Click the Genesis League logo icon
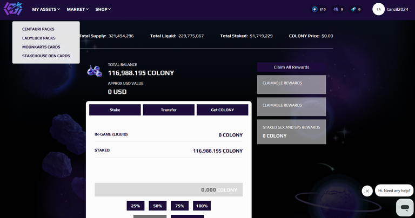Viewport: 415px width, 218px height. pyautogui.click(x=13, y=9)
